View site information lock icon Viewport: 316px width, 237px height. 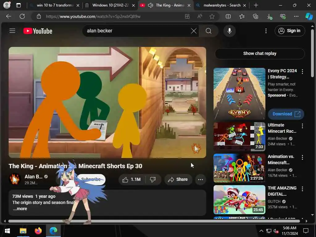39,16
